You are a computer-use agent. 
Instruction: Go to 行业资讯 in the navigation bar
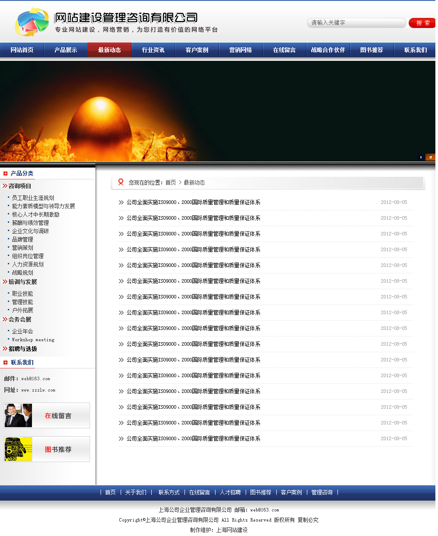click(x=153, y=50)
